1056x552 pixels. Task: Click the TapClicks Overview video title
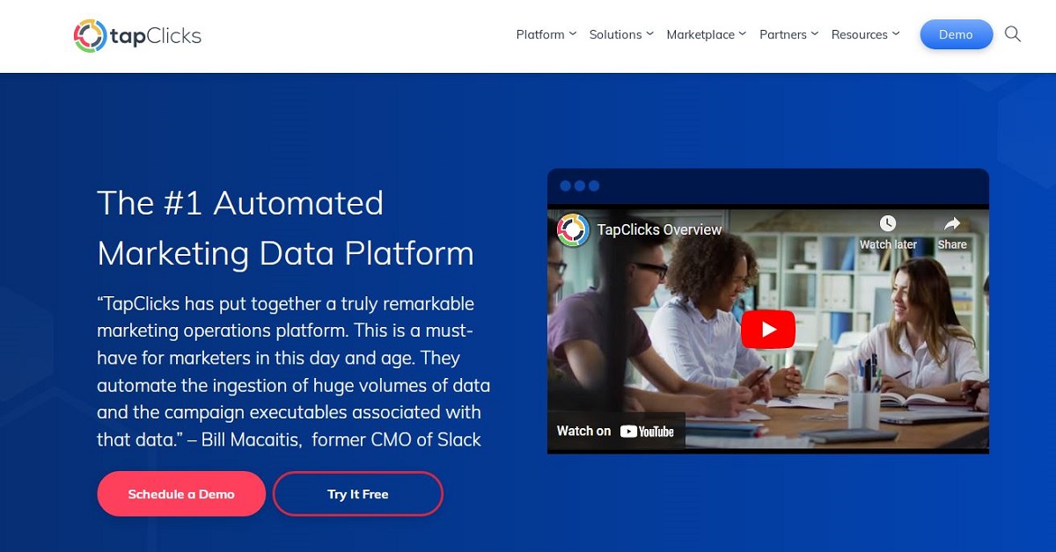[x=659, y=230]
